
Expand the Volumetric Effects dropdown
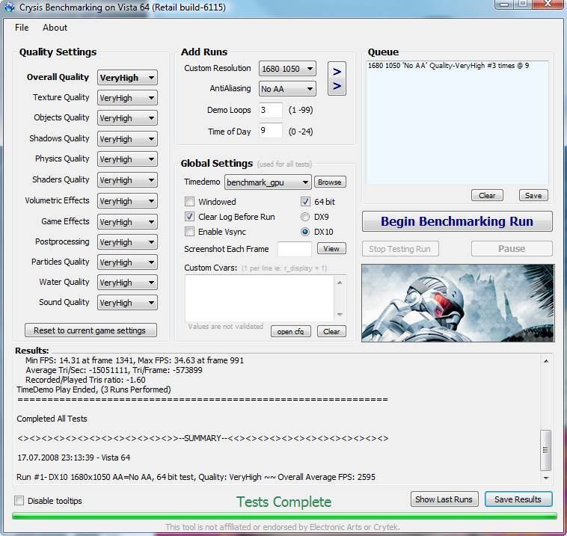[127, 201]
